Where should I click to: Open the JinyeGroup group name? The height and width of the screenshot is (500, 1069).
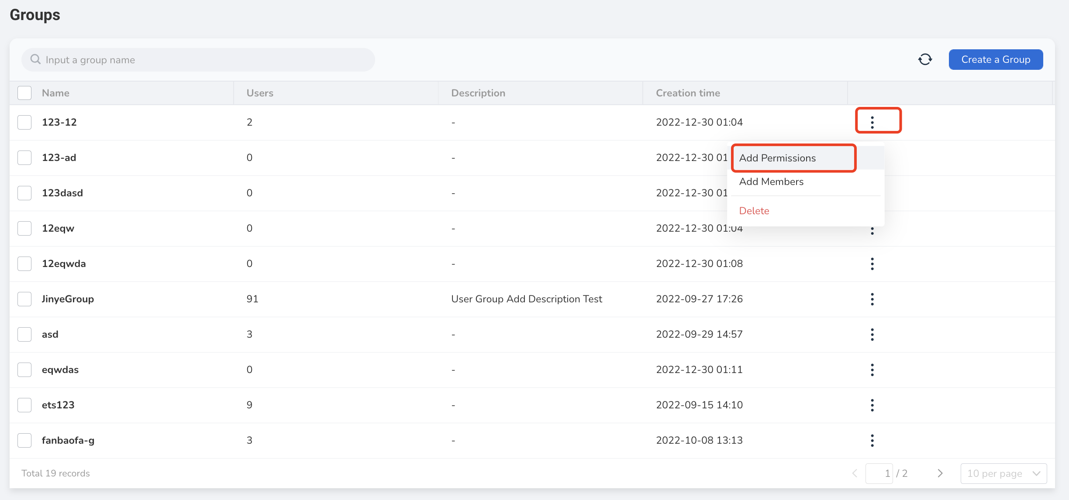pos(68,299)
